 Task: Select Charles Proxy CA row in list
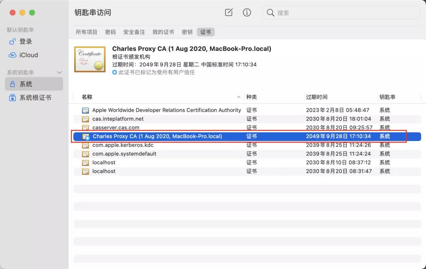(x=247, y=136)
